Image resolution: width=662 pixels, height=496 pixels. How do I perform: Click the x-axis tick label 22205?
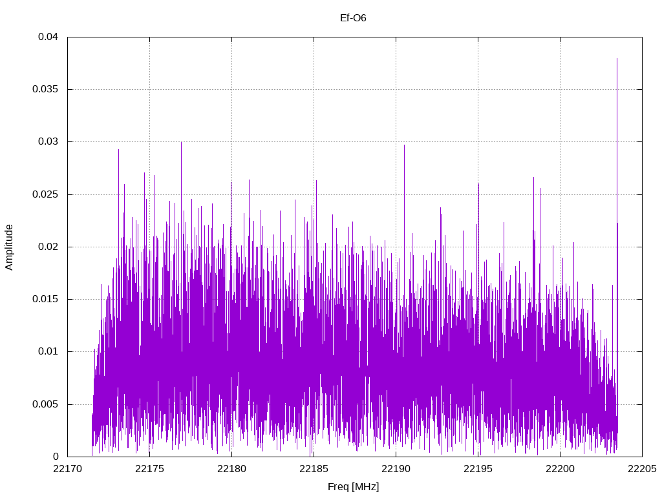click(x=642, y=469)
